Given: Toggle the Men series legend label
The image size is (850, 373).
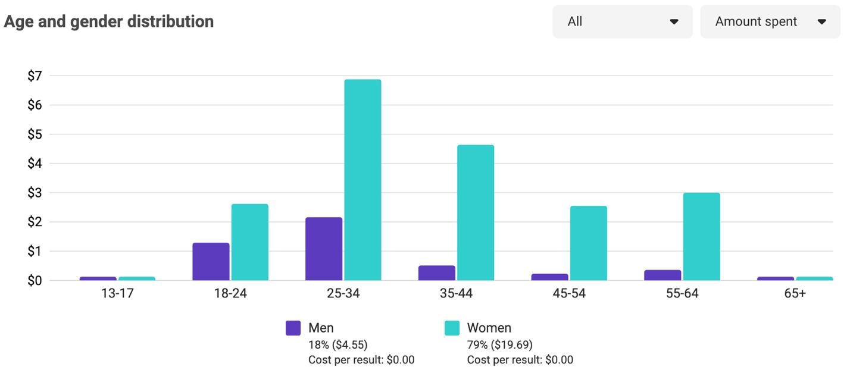Looking at the screenshot, I should tap(321, 328).
